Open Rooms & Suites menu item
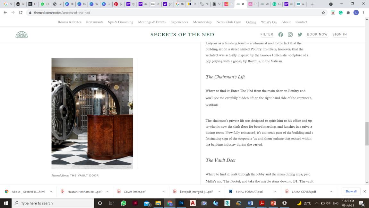Screen dimensions: 369x208 pyautogui.click(x=69, y=22)
